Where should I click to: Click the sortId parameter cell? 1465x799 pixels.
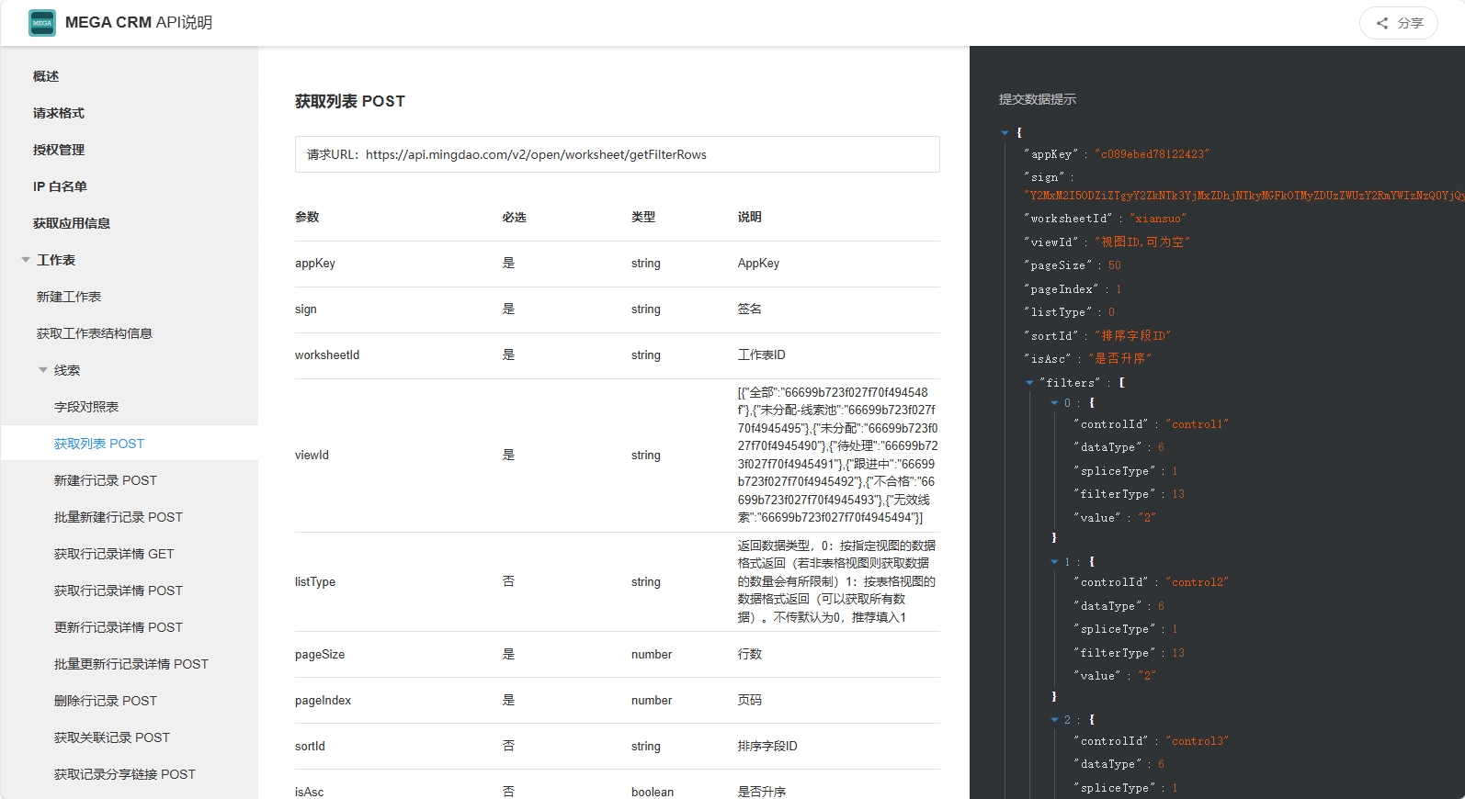[x=310, y=747]
